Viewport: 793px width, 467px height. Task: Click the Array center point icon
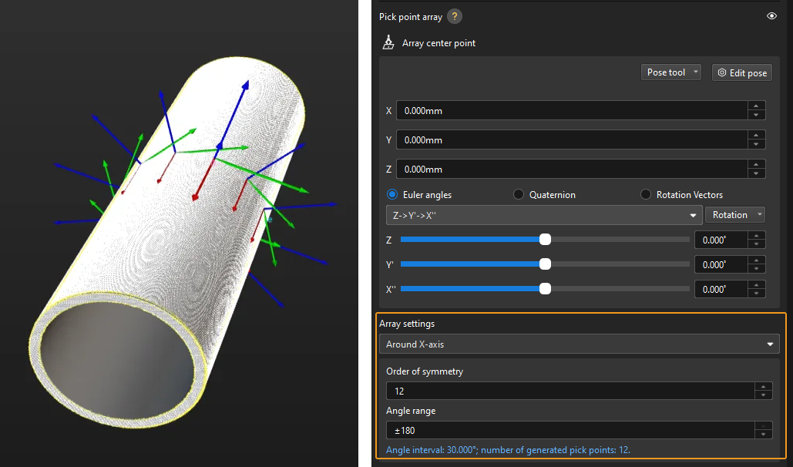[389, 43]
